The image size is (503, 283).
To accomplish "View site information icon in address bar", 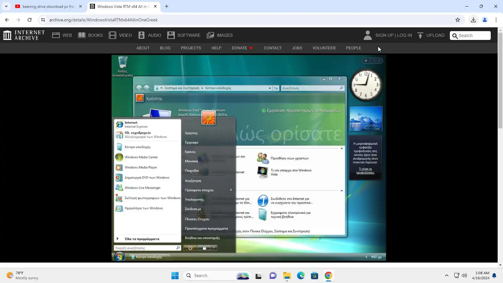I will 43,20.
